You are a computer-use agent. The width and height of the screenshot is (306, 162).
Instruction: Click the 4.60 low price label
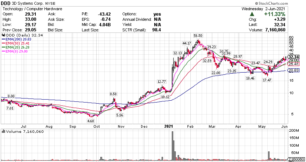[91, 121]
